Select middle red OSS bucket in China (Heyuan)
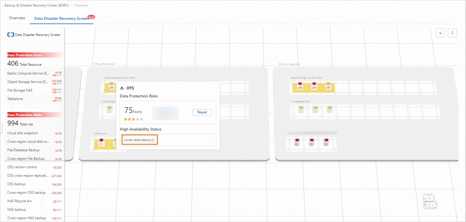Screen dimensions: 466x222 coord(314,86)
